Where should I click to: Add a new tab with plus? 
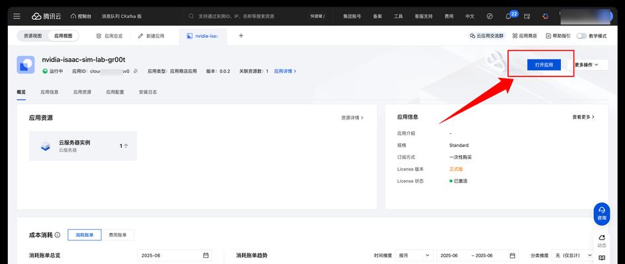[x=240, y=36]
